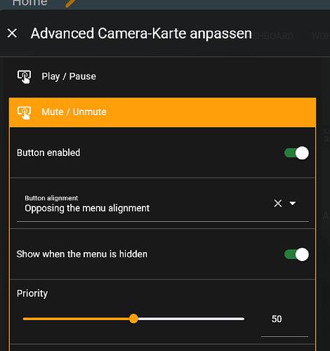Image resolution: width=330 pixels, height=351 pixels.
Task: Close the Advanced Camera card editor dialog
Action: click(12, 33)
